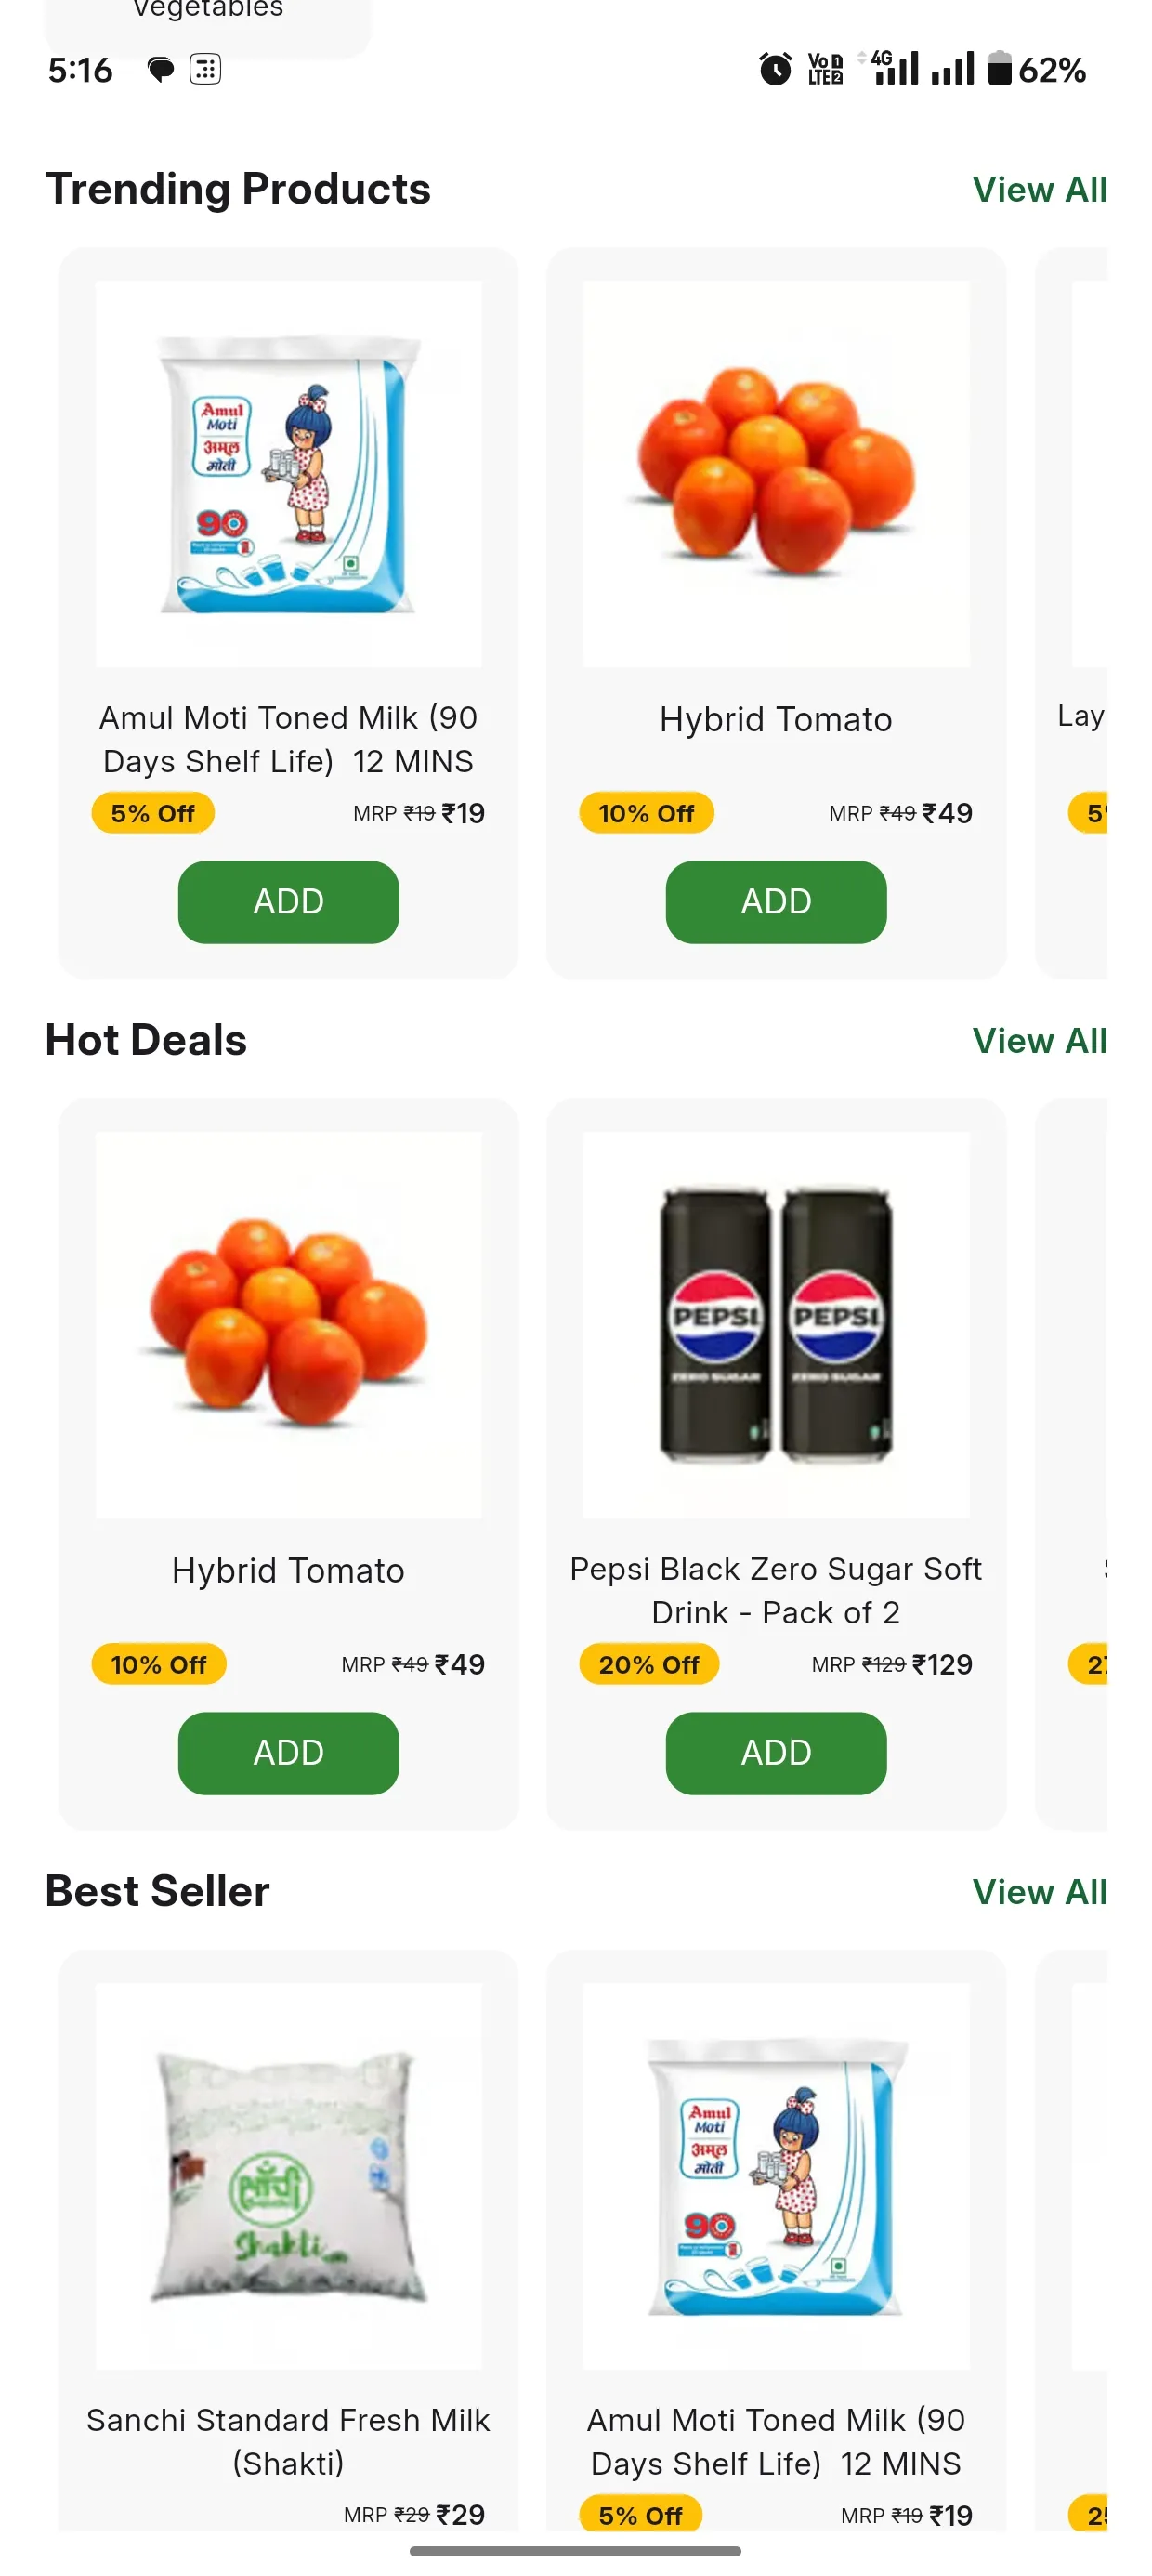Tap the Sanchi Standard Fresh Milk title
The height and width of the screenshot is (2576, 1152).
tap(288, 2441)
